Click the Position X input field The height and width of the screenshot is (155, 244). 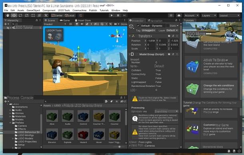pyautogui.click(x=151, y=41)
